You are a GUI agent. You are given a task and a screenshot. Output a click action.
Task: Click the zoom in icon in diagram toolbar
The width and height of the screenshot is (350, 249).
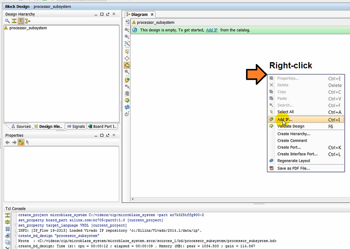point(127,30)
